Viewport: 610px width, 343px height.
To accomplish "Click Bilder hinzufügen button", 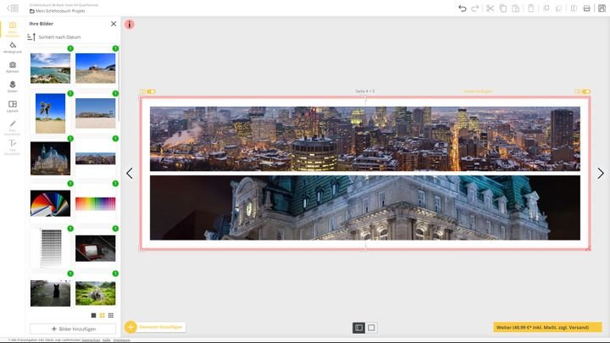I will 73,329.
